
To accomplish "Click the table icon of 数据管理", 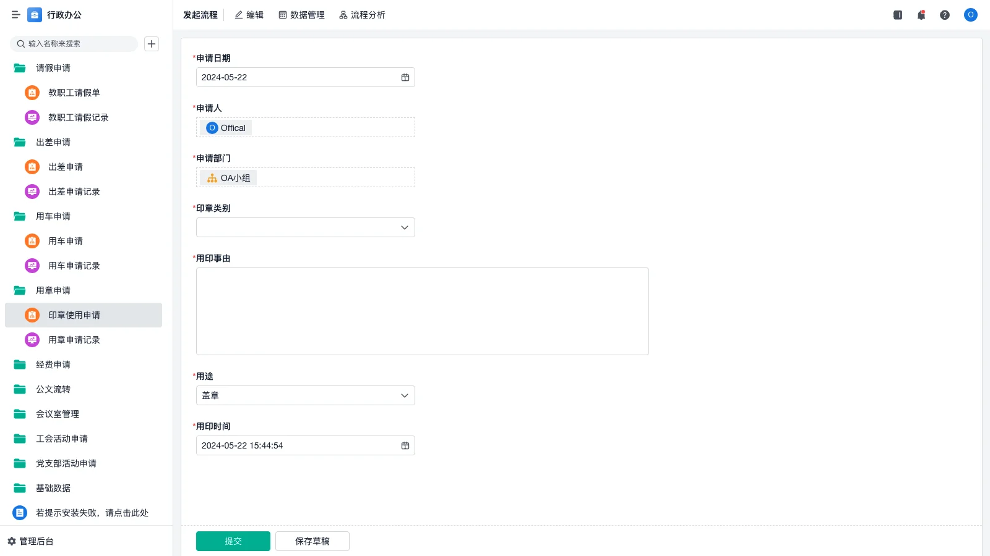I will click(x=283, y=15).
